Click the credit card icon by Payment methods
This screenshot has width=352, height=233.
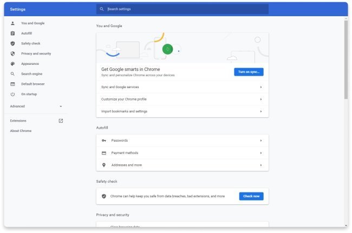click(104, 153)
